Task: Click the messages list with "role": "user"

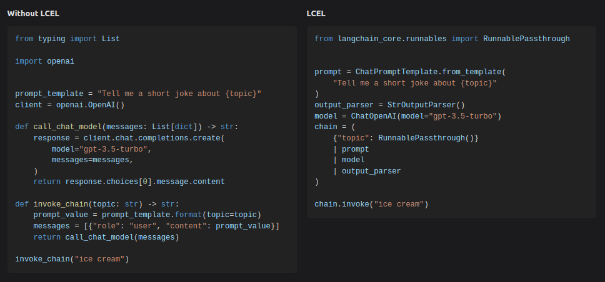Action: click(x=156, y=226)
